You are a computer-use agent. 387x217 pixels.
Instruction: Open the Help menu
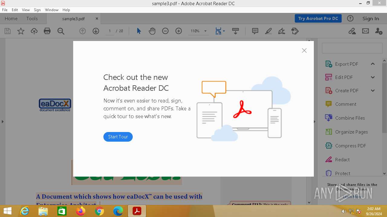point(66,10)
